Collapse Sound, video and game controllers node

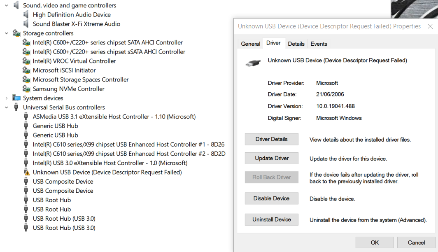[x=7, y=5]
